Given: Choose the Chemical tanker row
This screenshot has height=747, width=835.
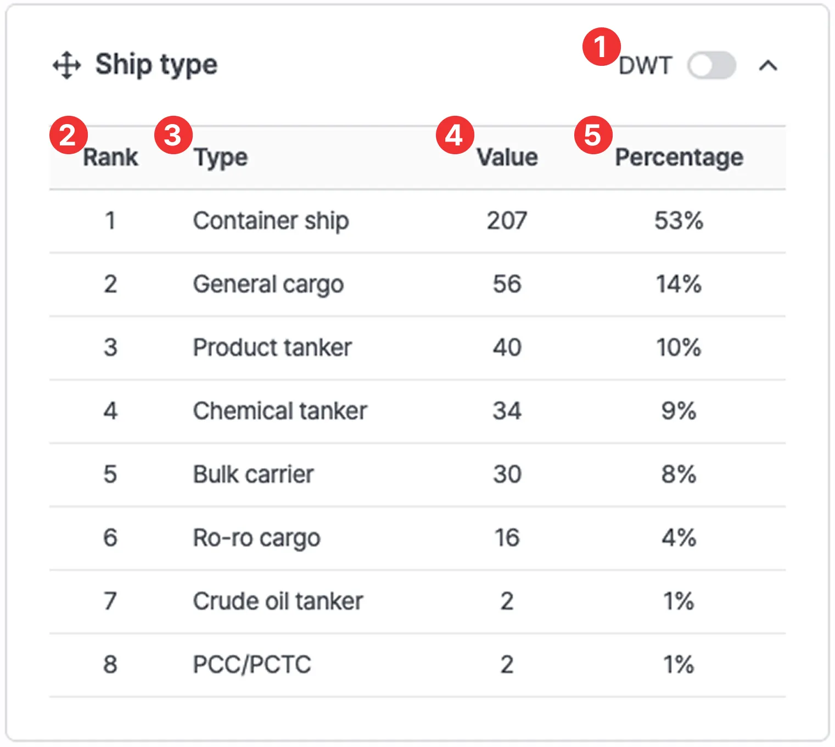Looking at the screenshot, I should [280, 411].
